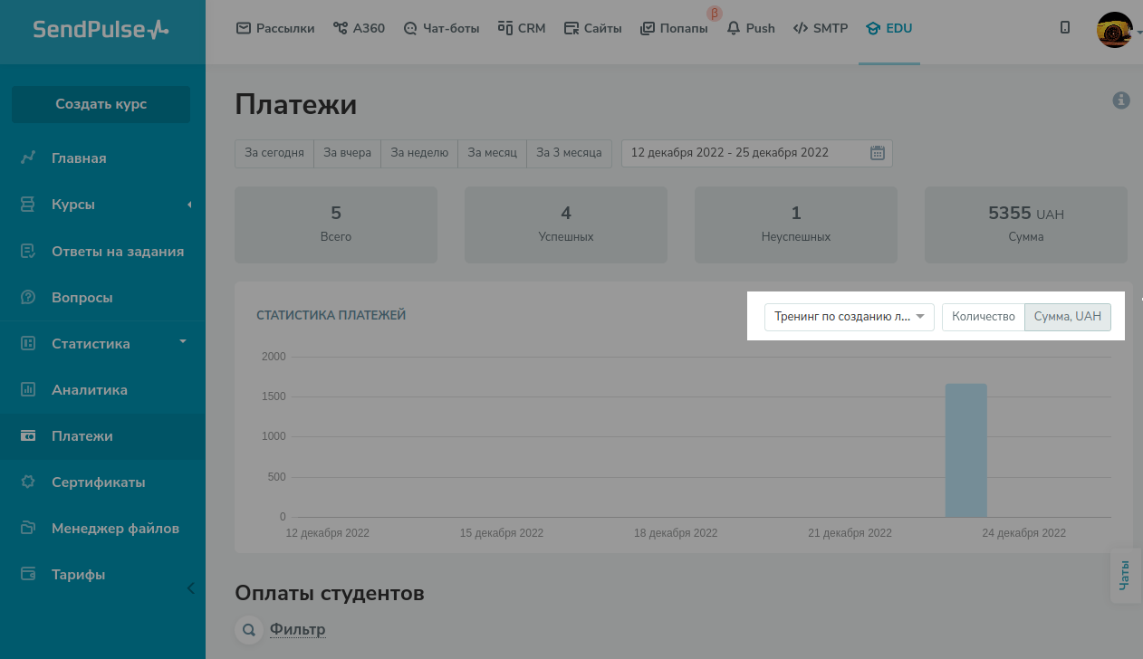Screen dimensions: 1143x659
Task: Open the Чат-боты top menu section
Action: coord(441,28)
